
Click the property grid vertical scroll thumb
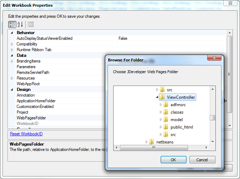(229, 74)
